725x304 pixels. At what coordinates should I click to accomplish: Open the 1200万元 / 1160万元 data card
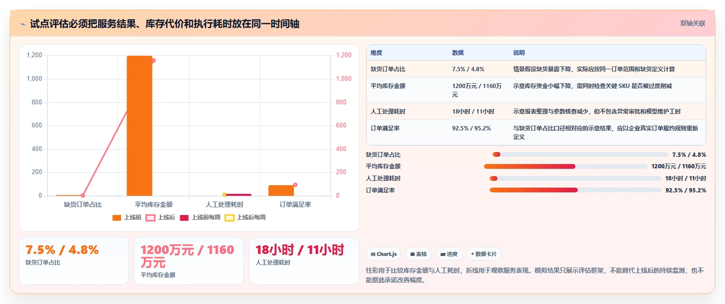[x=189, y=260]
